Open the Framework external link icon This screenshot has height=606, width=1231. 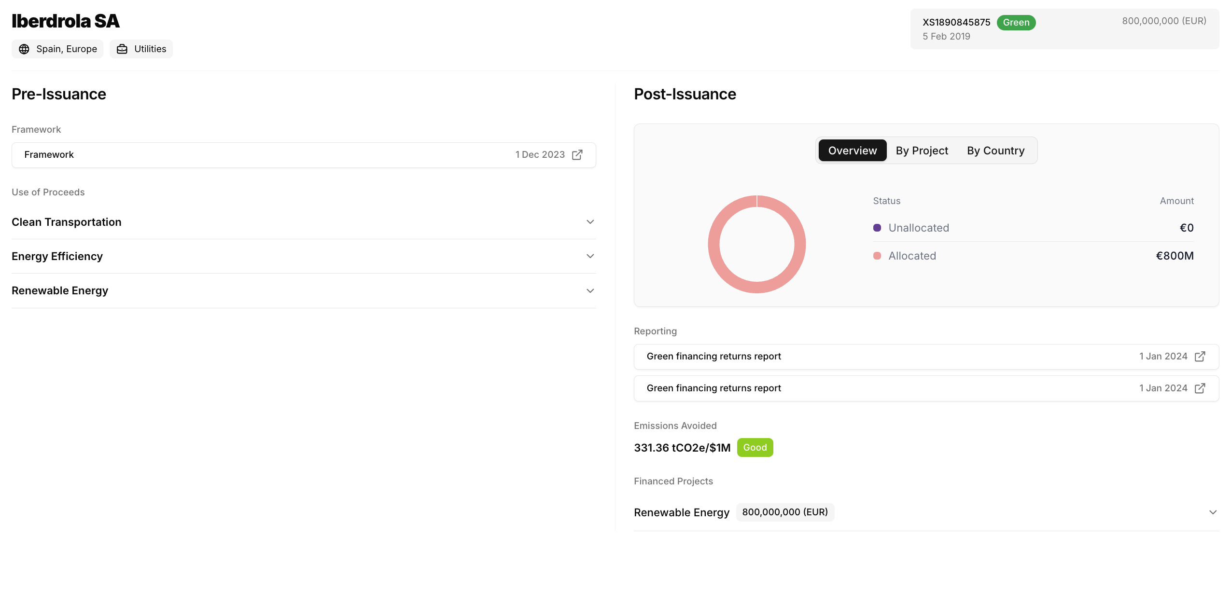[x=577, y=155]
